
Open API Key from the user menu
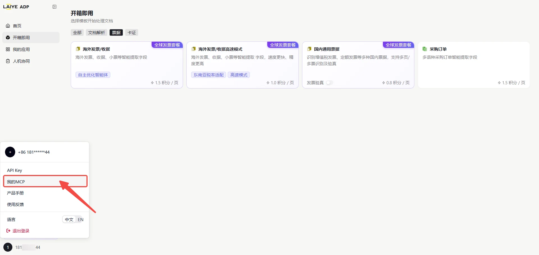[45, 170]
